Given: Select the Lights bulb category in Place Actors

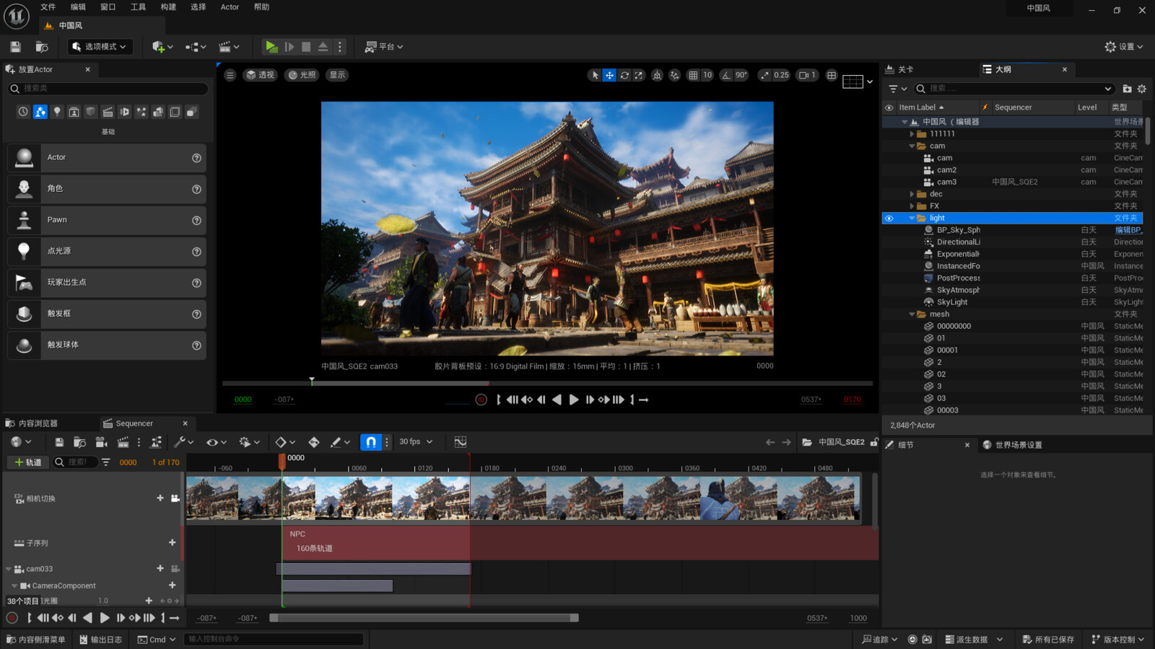Looking at the screenshot, I should point(57,112).
